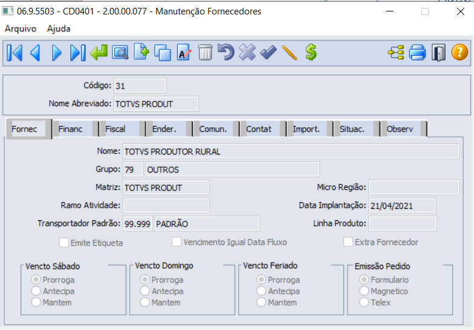Image resolution: width=474 pixels, height=330 pixels.
Task: Open the Ajuda menu
Action: tap(59, 29)
